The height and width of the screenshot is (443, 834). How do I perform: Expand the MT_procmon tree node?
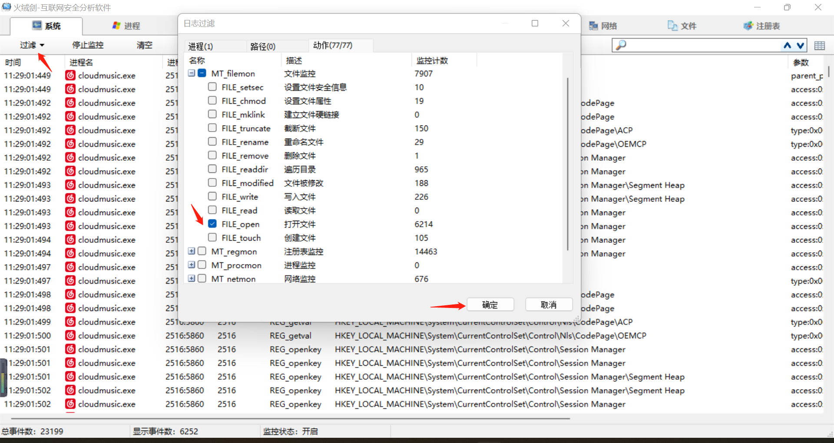[x=192, y=265]
